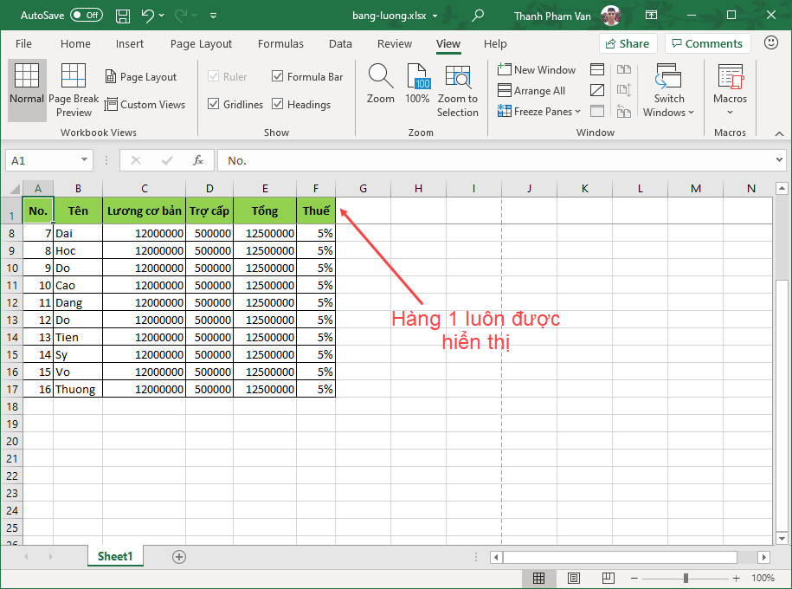Open the File tab

[23, 43]
